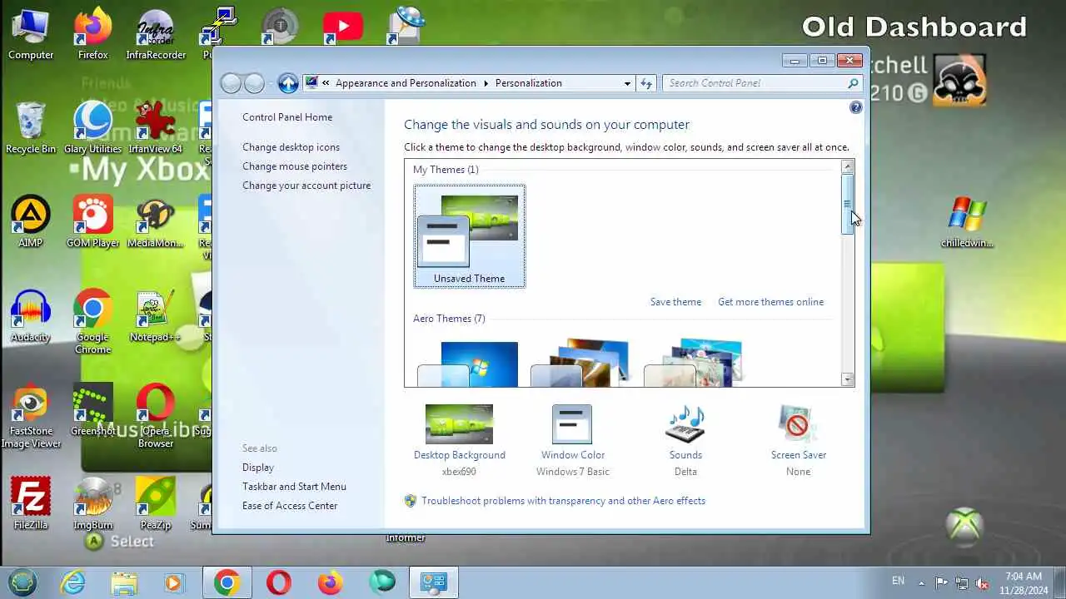Select the Opera Browser desktop shortcut
This screenshot has height=599, width=1066.
[x=156, y=416]
